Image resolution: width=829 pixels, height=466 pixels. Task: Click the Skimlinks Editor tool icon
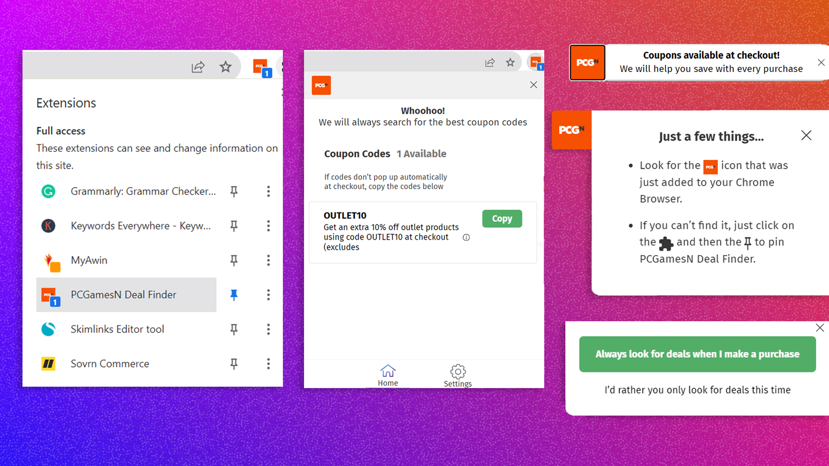click(49, 329)
